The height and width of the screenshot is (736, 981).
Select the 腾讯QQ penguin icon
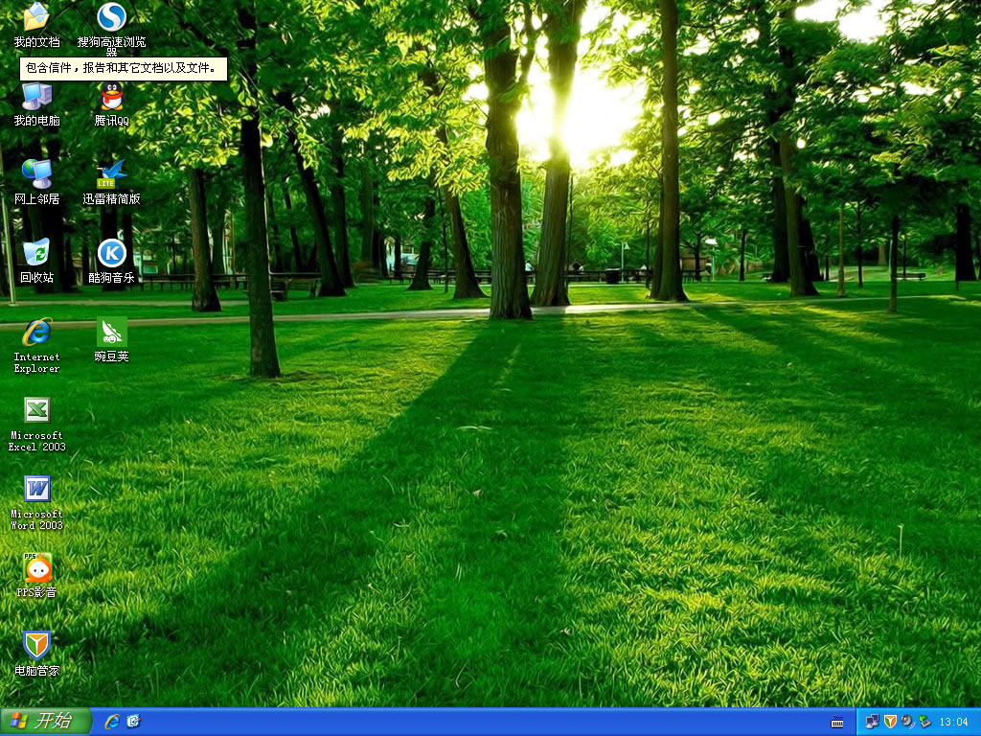(x=112, y=97)
